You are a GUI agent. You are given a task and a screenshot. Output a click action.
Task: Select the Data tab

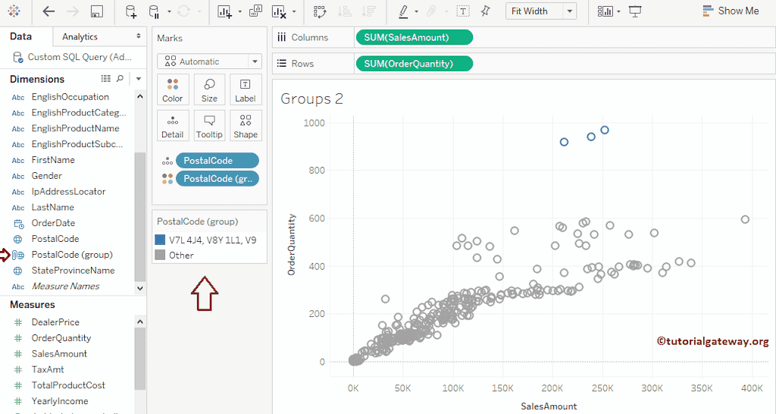pos(21,36)
